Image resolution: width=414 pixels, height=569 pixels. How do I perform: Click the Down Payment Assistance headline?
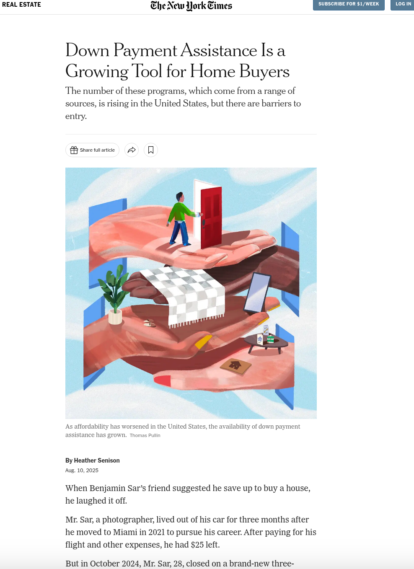click(178, 61)
